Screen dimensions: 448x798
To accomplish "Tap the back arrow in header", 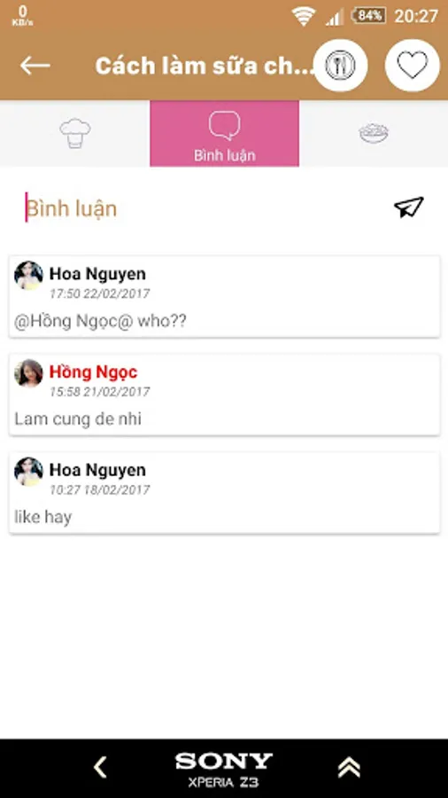I will tap(35, 65).
